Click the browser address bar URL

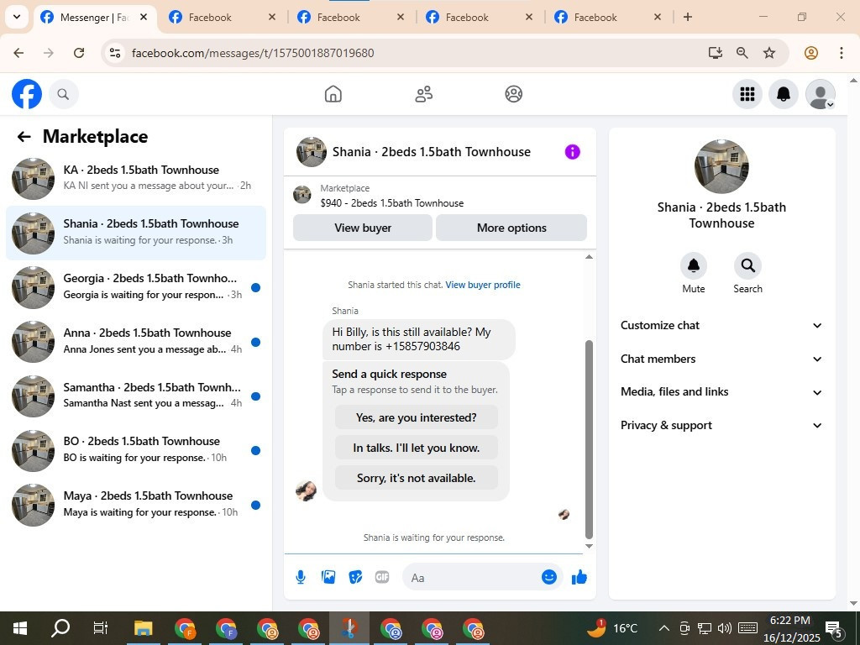(253, 53)
